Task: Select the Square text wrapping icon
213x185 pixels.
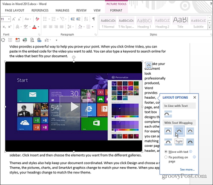Action: [168, 131]
